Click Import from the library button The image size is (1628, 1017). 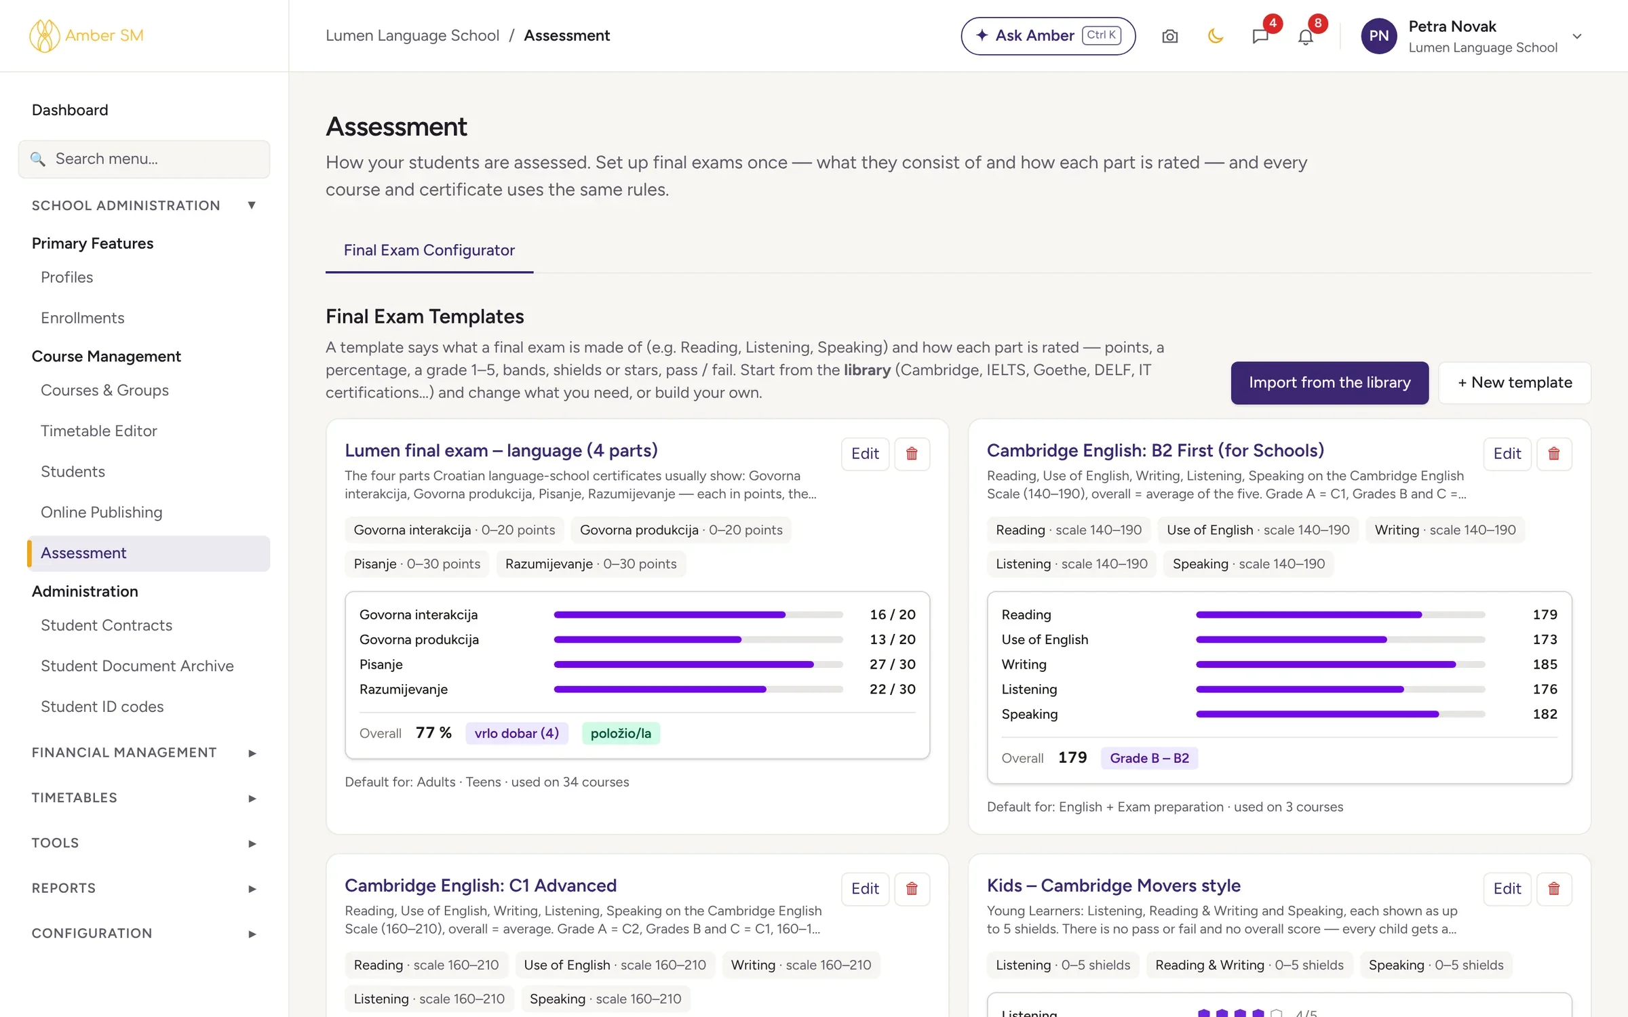[x=1330, y=383]
